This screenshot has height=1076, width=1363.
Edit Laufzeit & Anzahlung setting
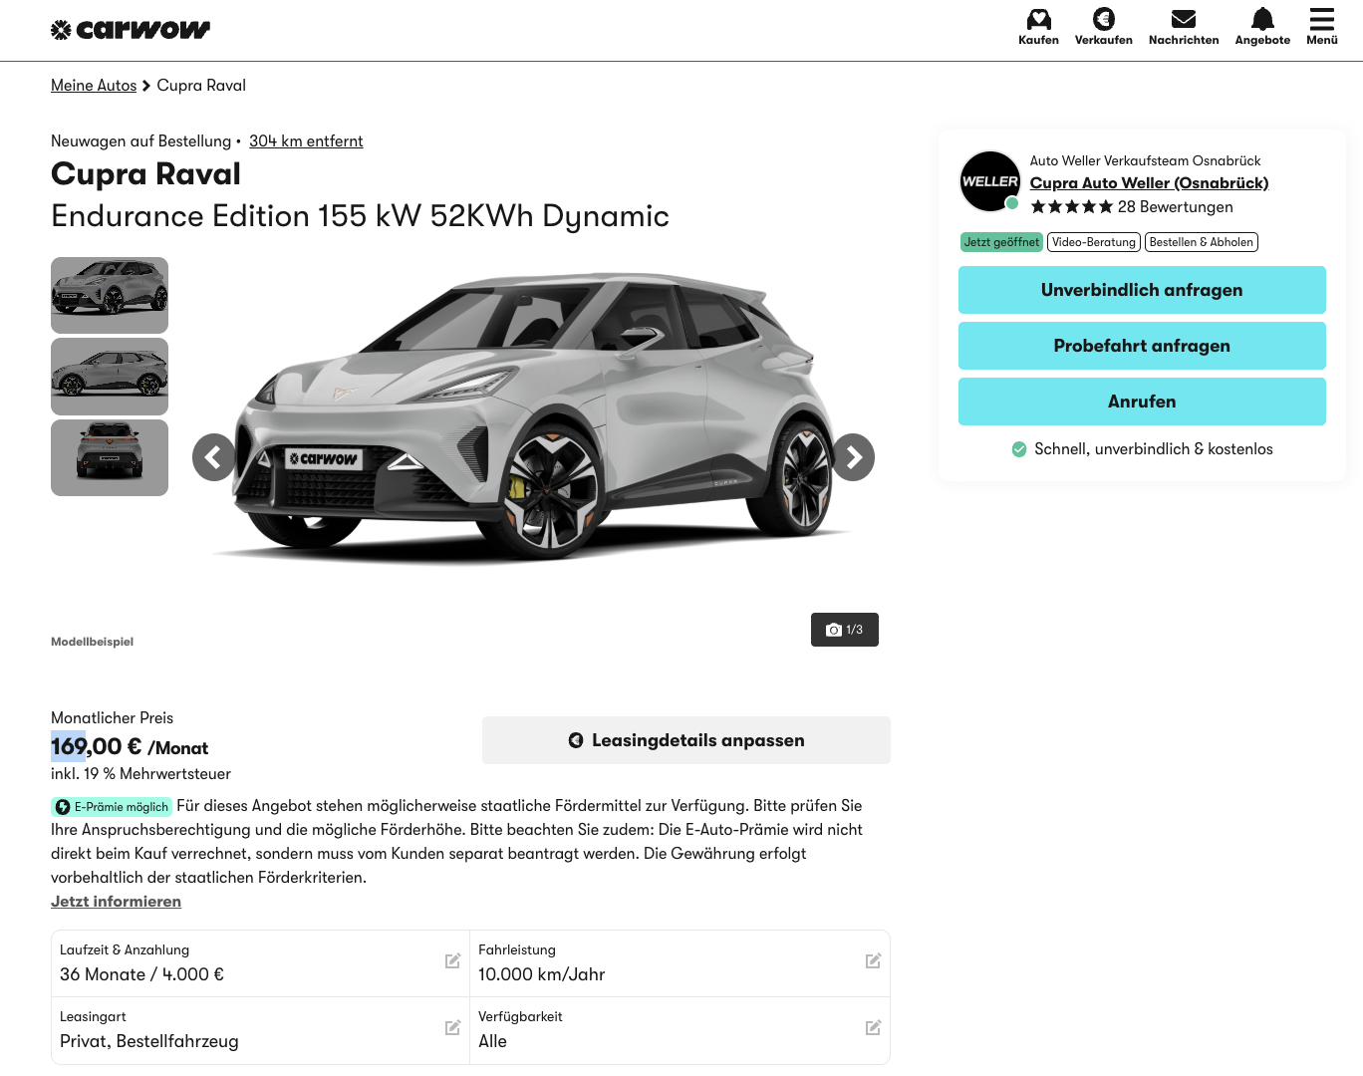point(452,961)
